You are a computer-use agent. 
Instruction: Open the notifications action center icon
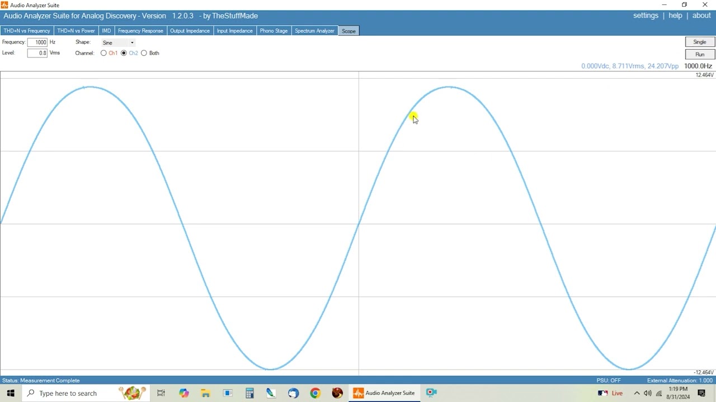point(701,393)
